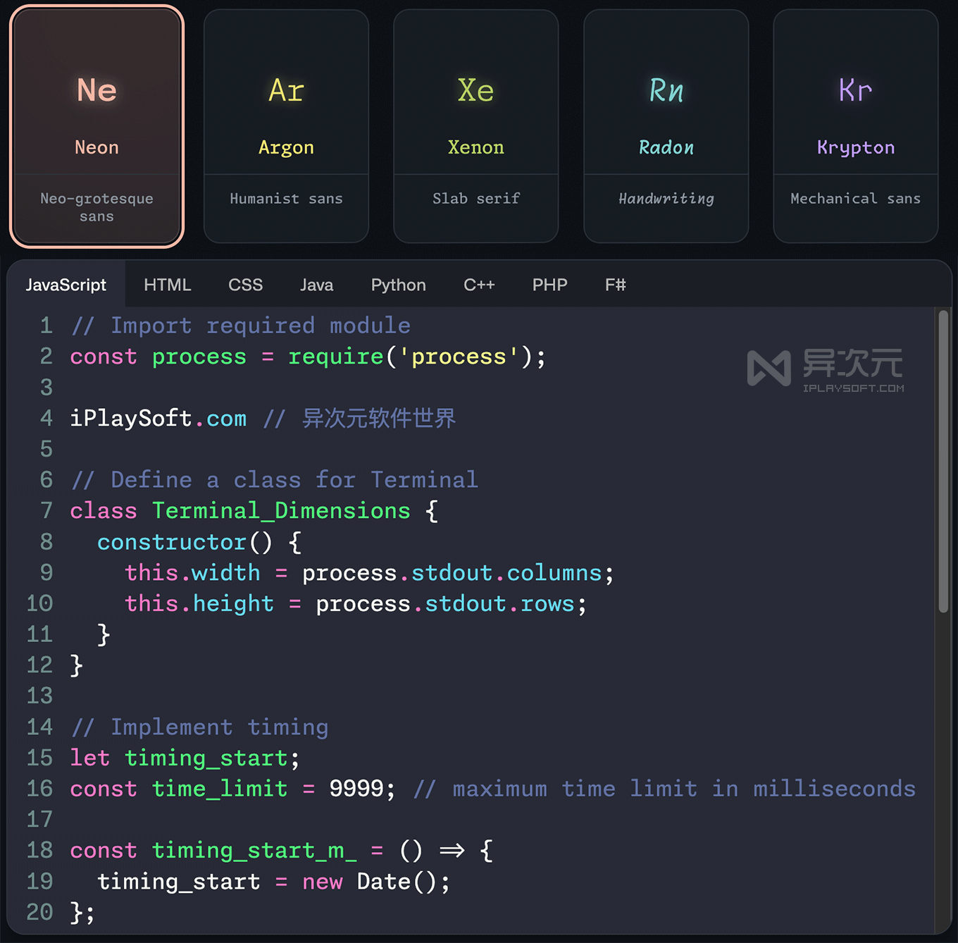
Task: Click the 'Rn' element symbol
Action: coord(666,90)
